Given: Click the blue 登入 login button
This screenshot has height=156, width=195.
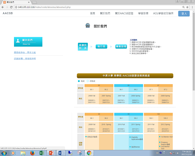Looking at the screenshot, I should 184,14.
